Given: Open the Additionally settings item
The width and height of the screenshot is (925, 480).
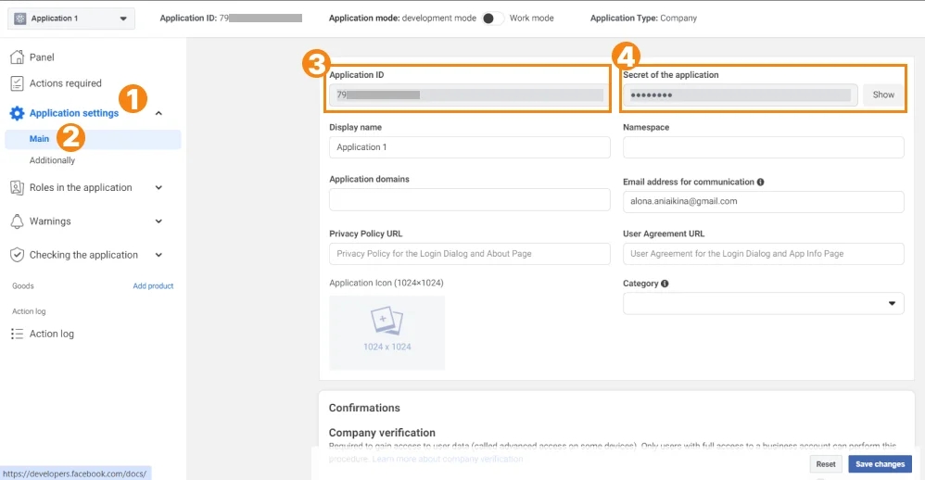Looking at the screenshot, I should [x=52, y=160].
